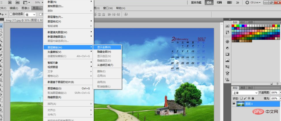The width and height of the screenshot is (281, 121).
Task: Open the 窗口(W) menu
Action: [x=108, y=8]
